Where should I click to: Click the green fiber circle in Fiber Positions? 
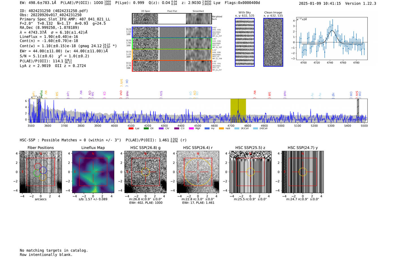point(37,173)
